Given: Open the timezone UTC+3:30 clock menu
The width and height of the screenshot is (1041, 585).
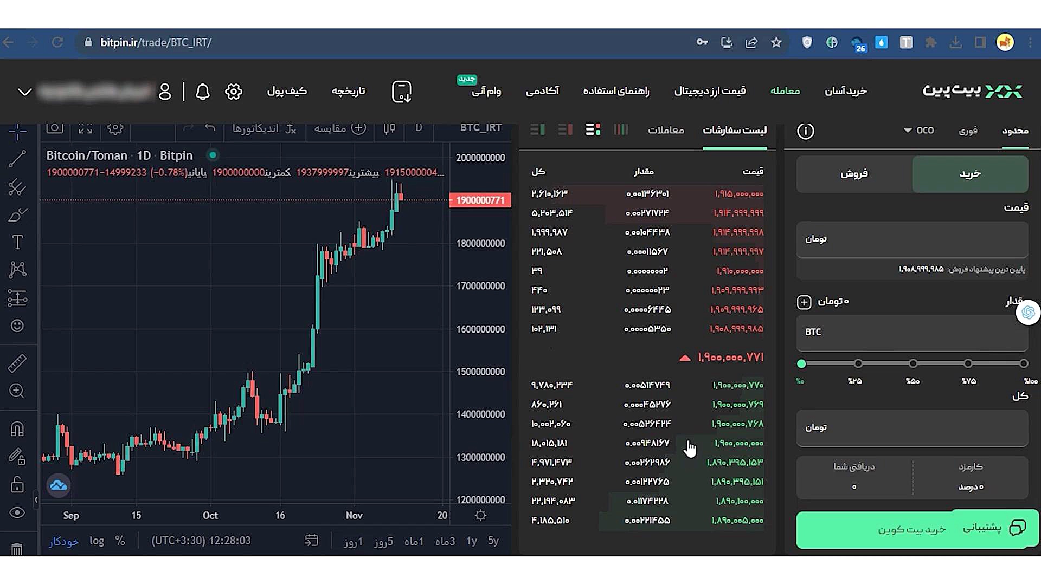Looking at the screenshot, I should [201, 541].
